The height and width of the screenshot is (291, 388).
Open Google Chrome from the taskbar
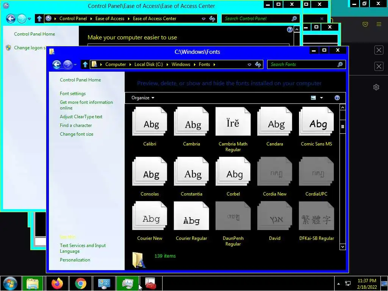(x=80, y=283)
